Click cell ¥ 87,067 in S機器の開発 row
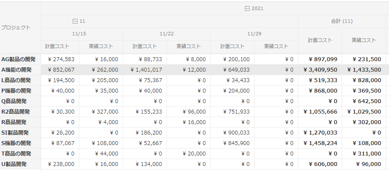Screen dimensions: 389x173 pyautogui.click(x=60, y=143)
